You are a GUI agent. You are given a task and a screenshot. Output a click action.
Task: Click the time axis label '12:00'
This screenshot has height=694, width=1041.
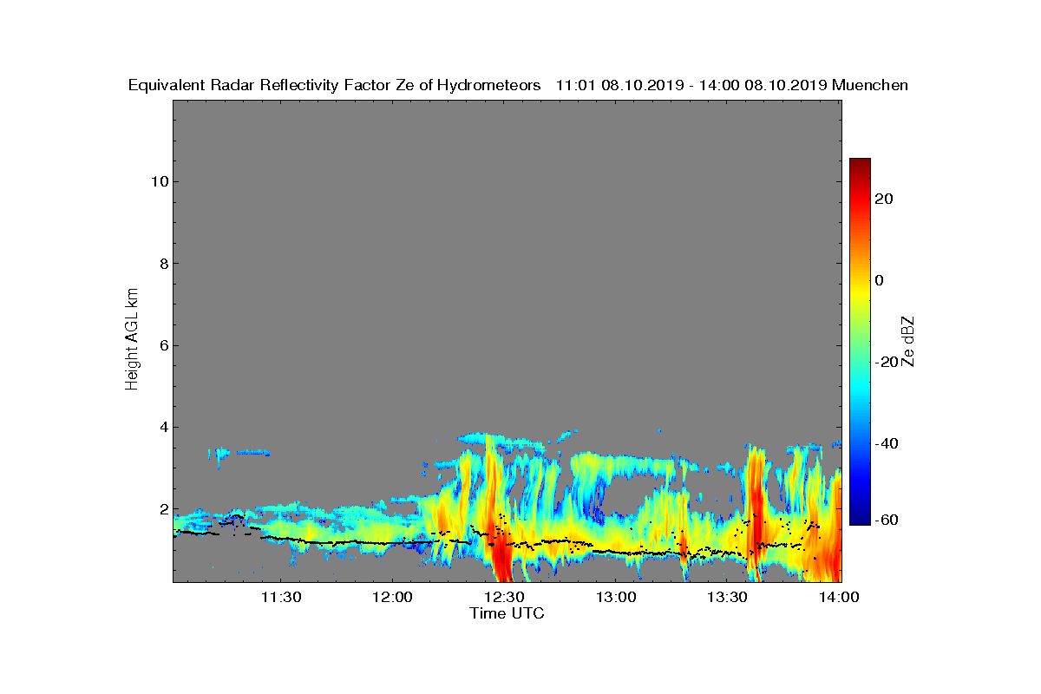[392, 597]
